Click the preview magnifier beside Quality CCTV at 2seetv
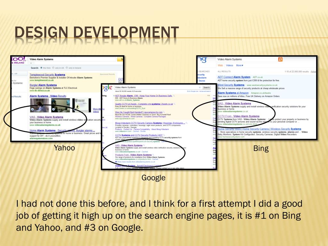 coord(174,104)
